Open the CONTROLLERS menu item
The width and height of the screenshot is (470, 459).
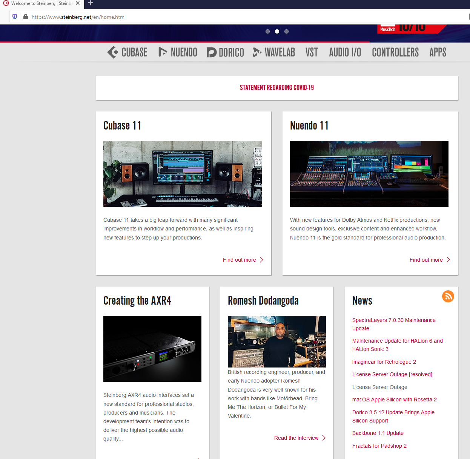[395, 52]
